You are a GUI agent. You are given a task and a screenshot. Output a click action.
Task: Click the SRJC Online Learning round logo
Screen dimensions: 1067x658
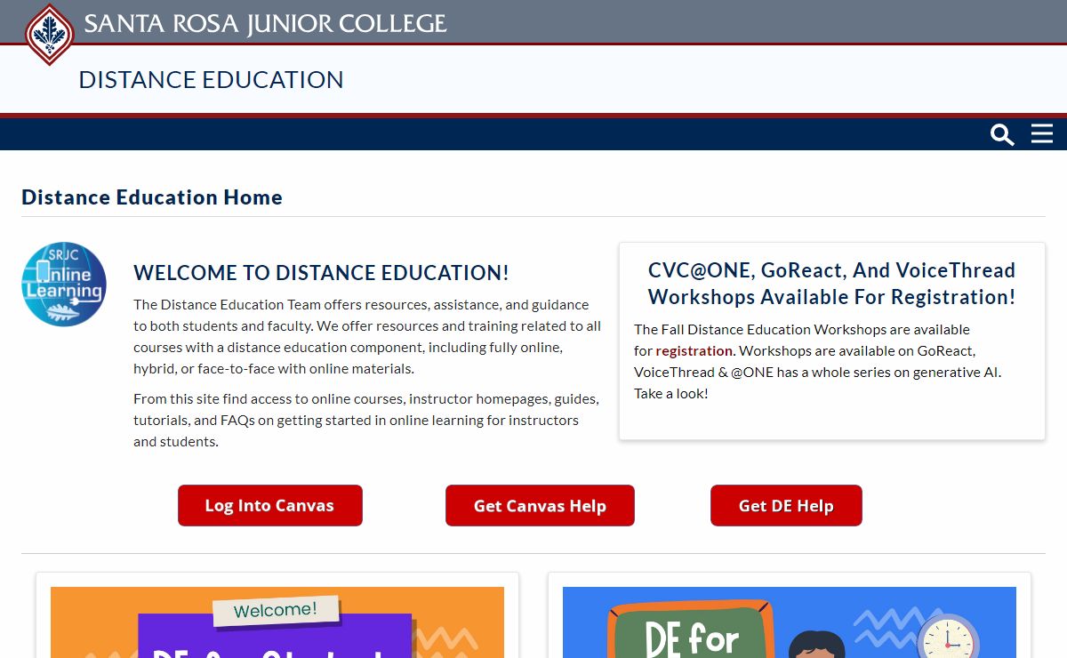coord(64,285)
